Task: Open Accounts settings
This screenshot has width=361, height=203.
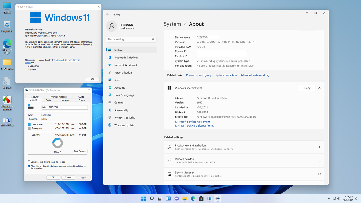Action: [131, 88]
